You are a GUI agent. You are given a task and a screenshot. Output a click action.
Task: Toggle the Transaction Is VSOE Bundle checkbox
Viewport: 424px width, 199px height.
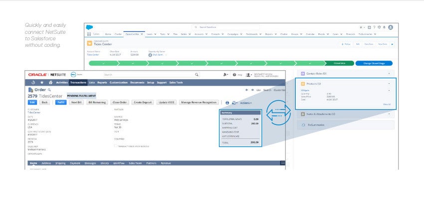tap(115, 146)
